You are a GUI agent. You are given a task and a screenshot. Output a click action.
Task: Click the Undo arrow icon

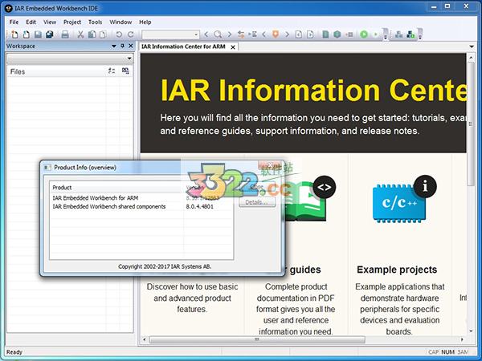(119, 34)
